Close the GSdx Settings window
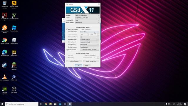The height and width of the screenshot is (106, 188). click(x=99, y=4)
